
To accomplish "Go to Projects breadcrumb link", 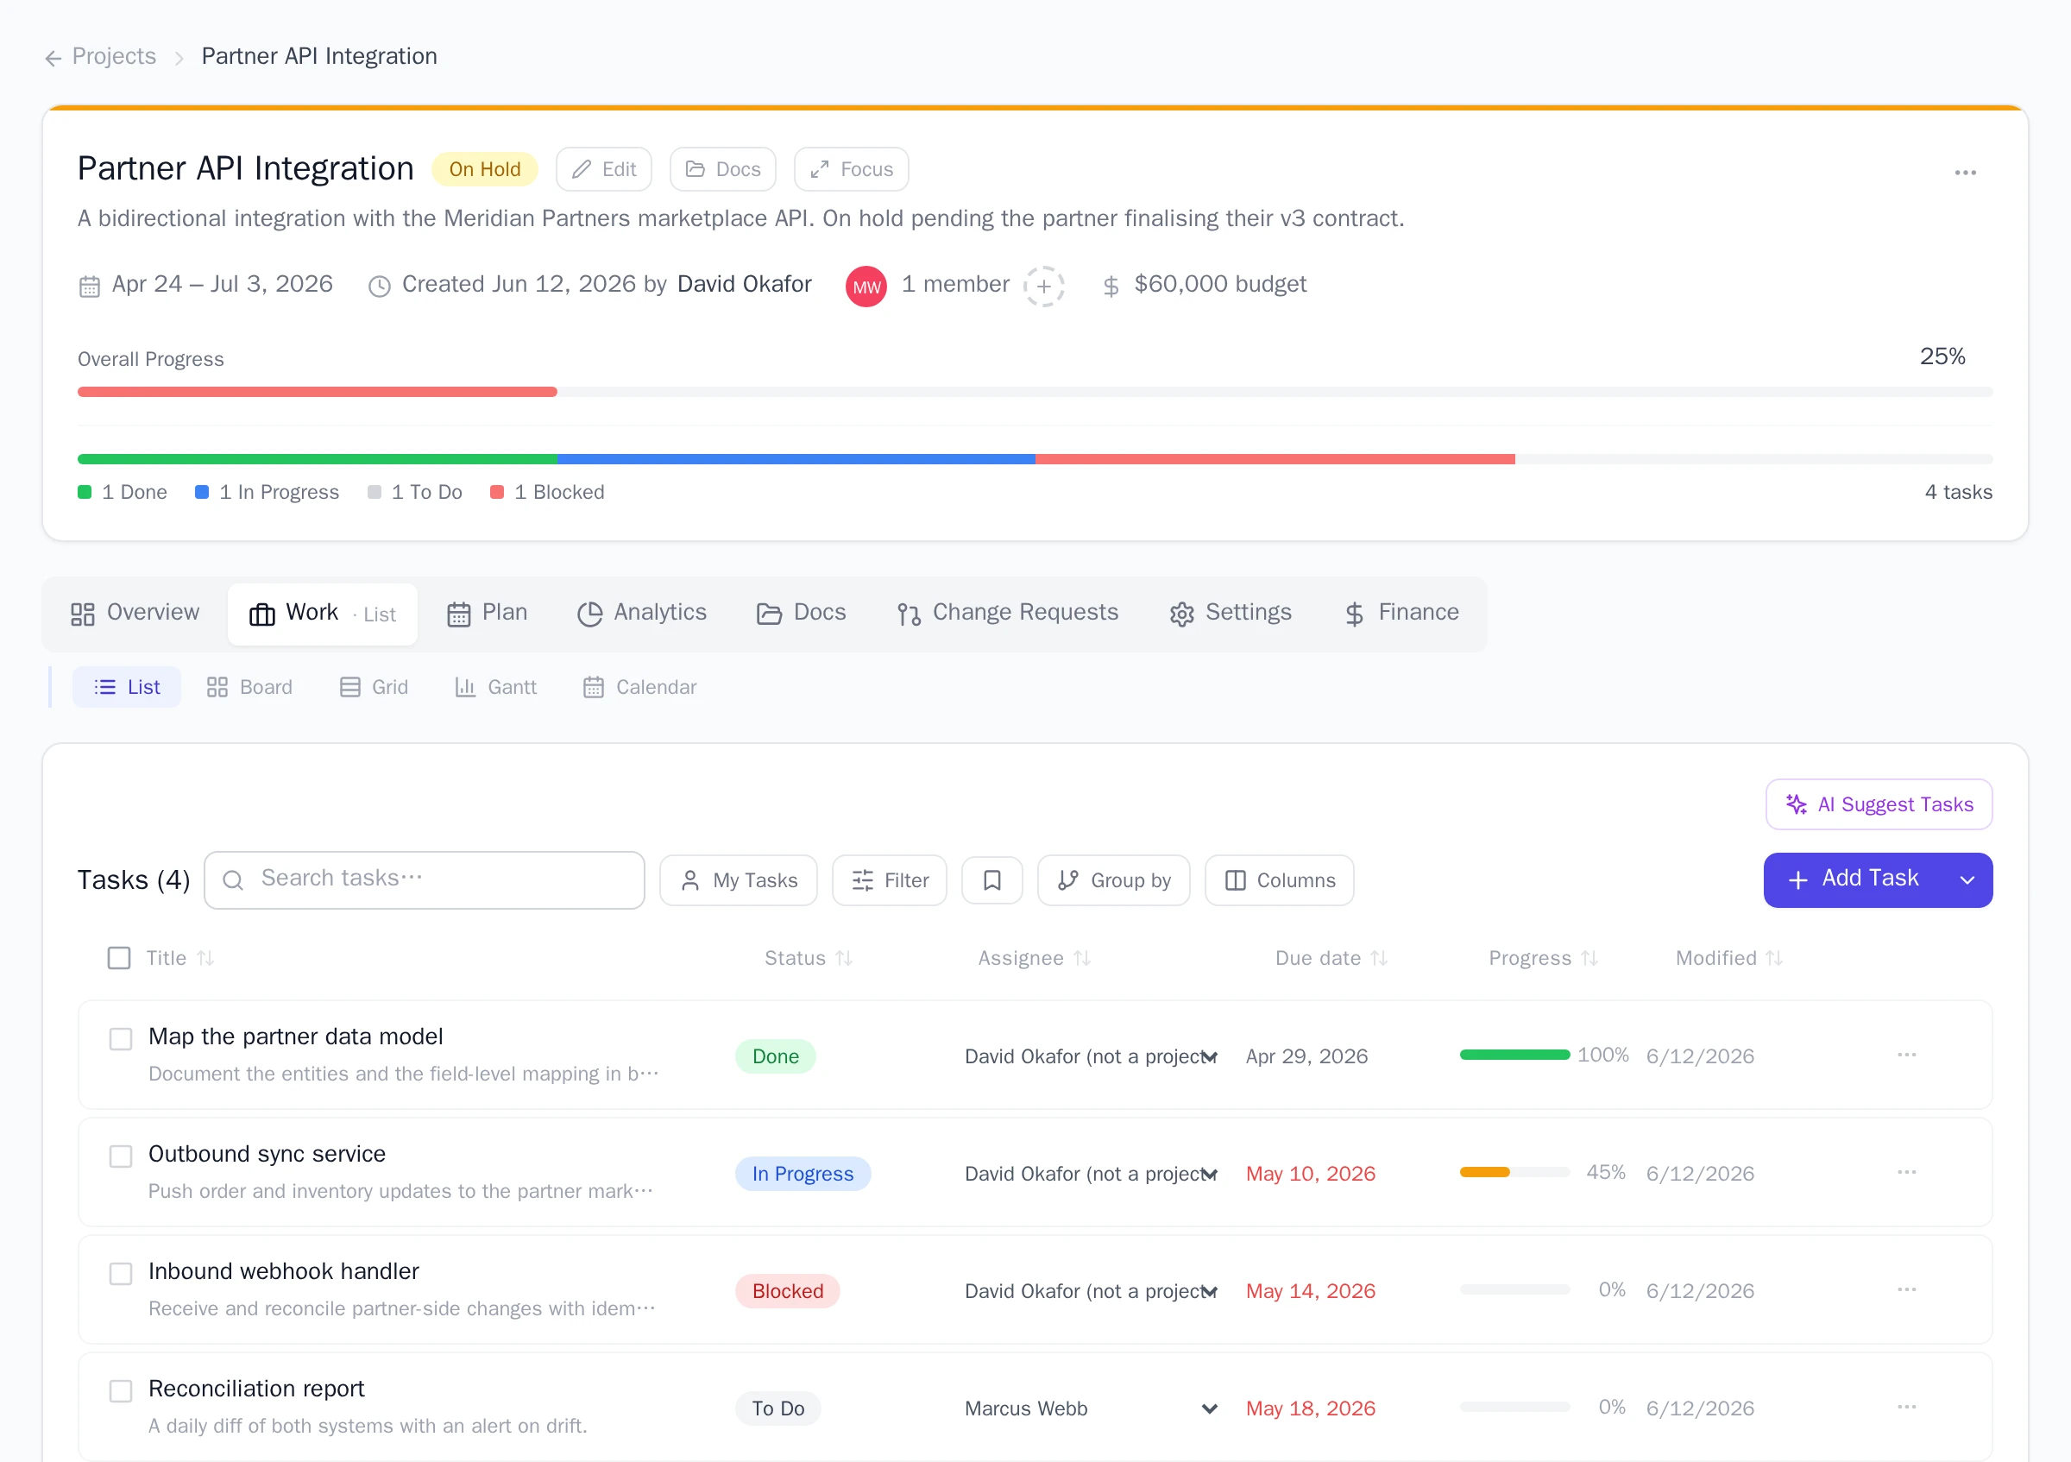I will point(114,56).
